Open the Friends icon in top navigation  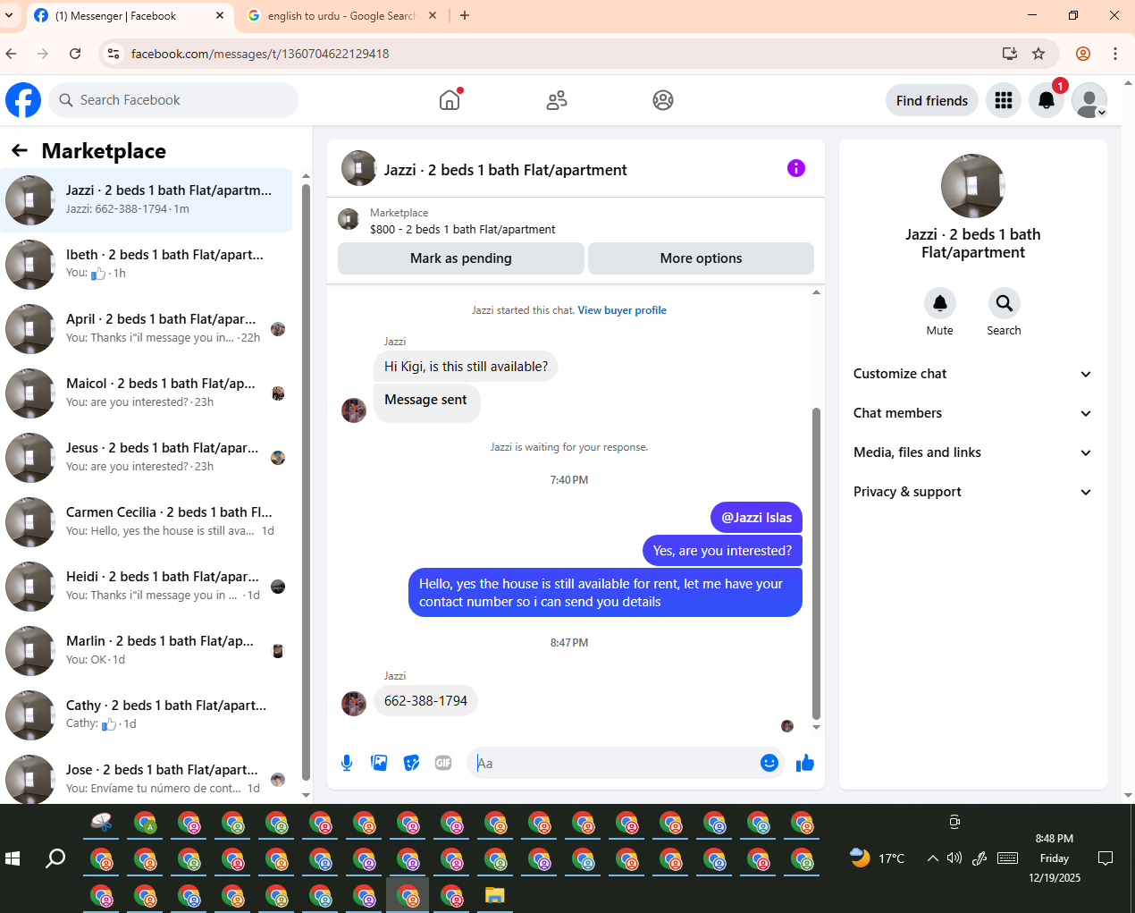pos(557,100)
